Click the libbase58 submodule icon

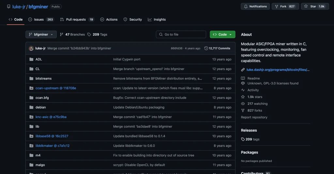[x=31, y=136]
